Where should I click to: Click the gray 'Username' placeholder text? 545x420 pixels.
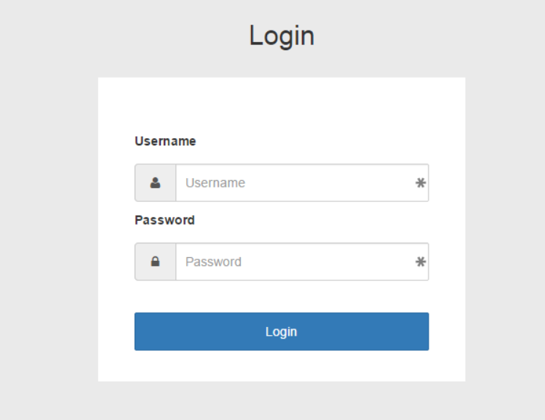[215, 183]
